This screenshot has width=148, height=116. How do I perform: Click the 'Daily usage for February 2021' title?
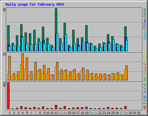coord(35,4)
